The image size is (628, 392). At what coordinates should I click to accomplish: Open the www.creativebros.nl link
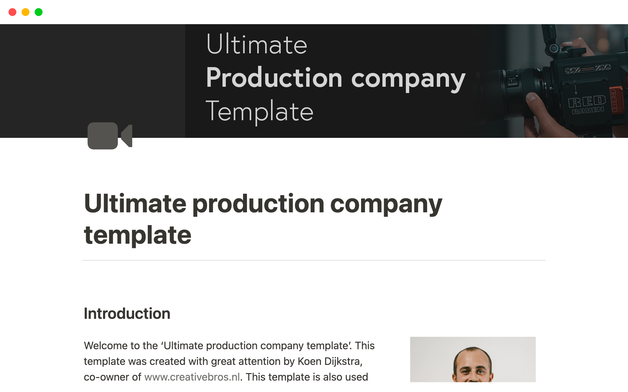(x=192, y=377)
